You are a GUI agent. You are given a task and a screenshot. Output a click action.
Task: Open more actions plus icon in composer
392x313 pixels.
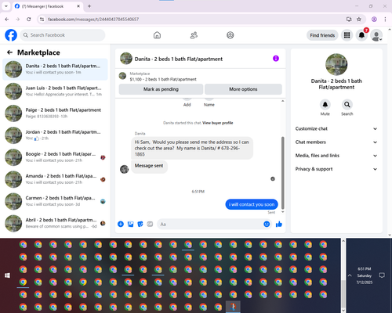click(x=121, y=224)
